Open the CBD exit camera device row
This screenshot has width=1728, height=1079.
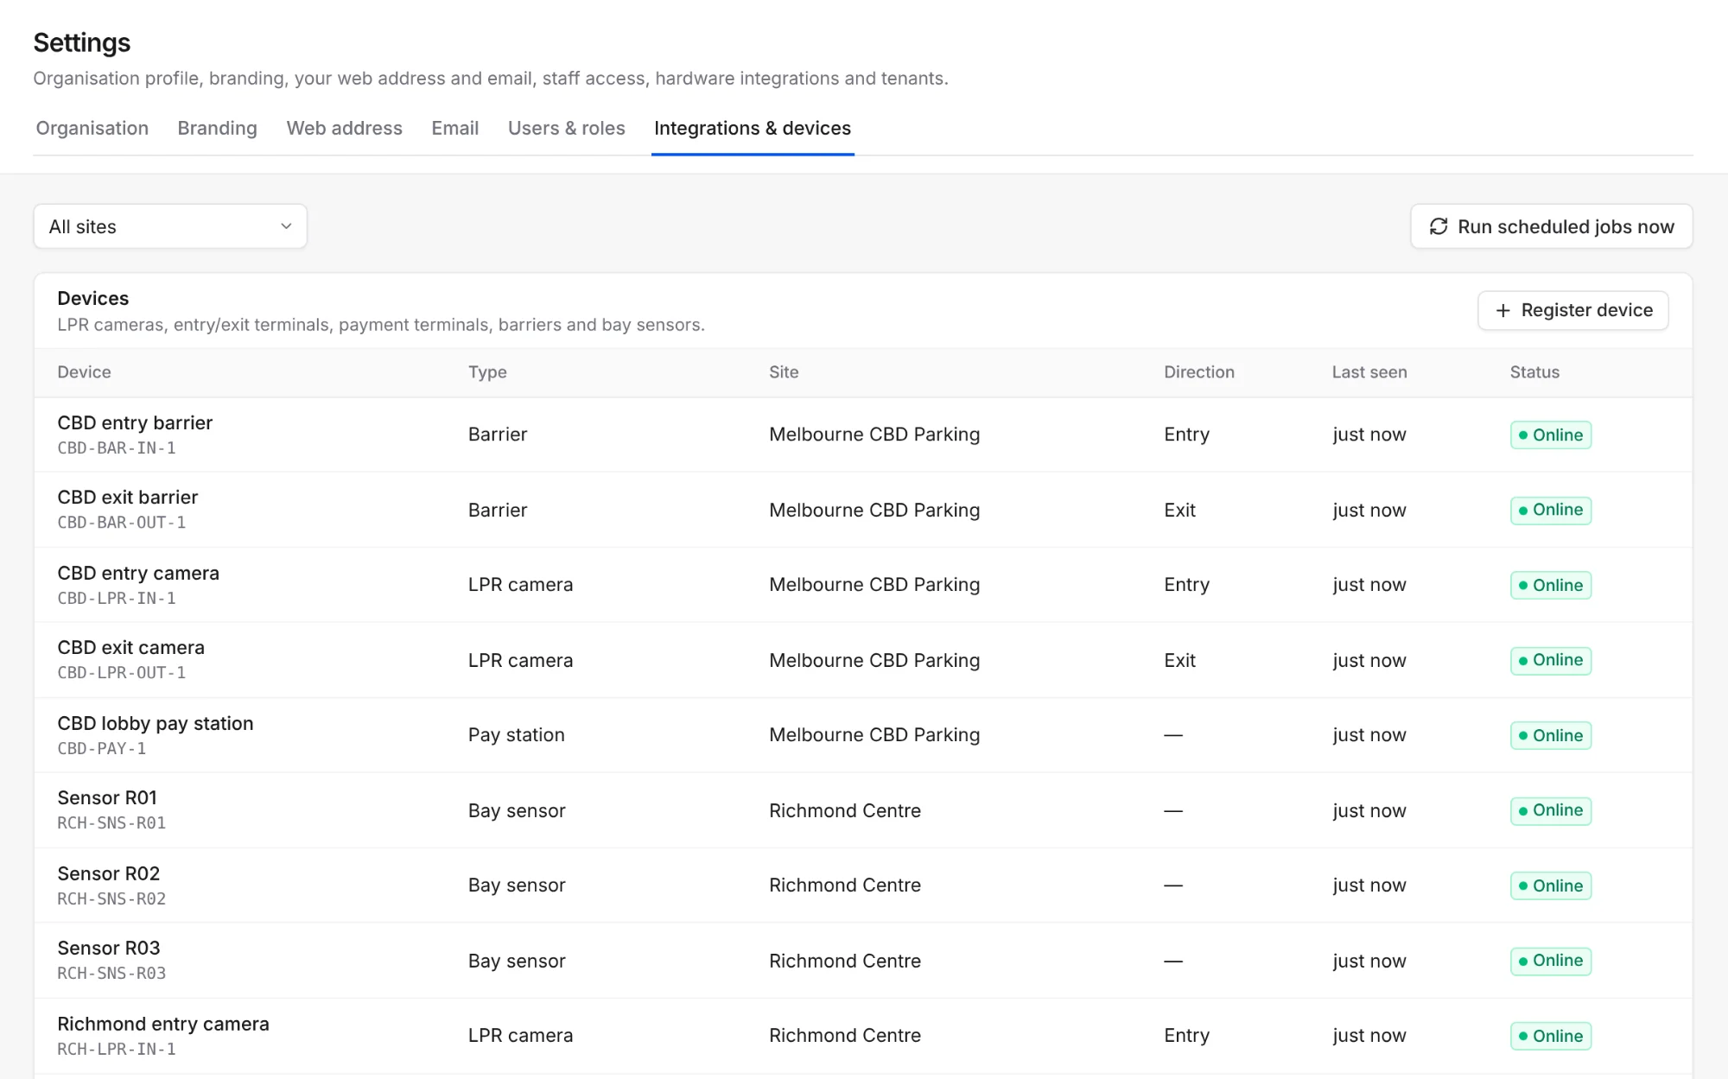click(x=863, y=660)
